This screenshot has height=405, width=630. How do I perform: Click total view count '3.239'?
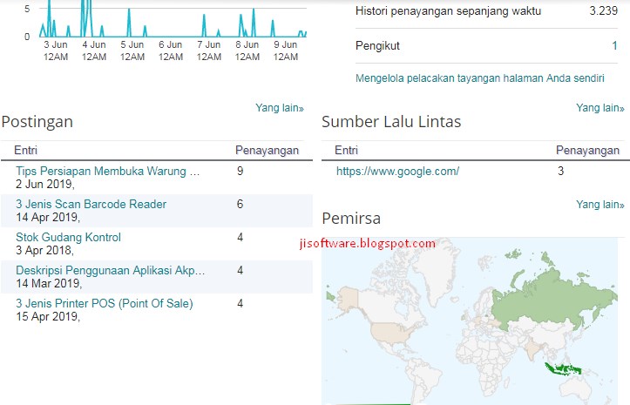coord(604,10)
